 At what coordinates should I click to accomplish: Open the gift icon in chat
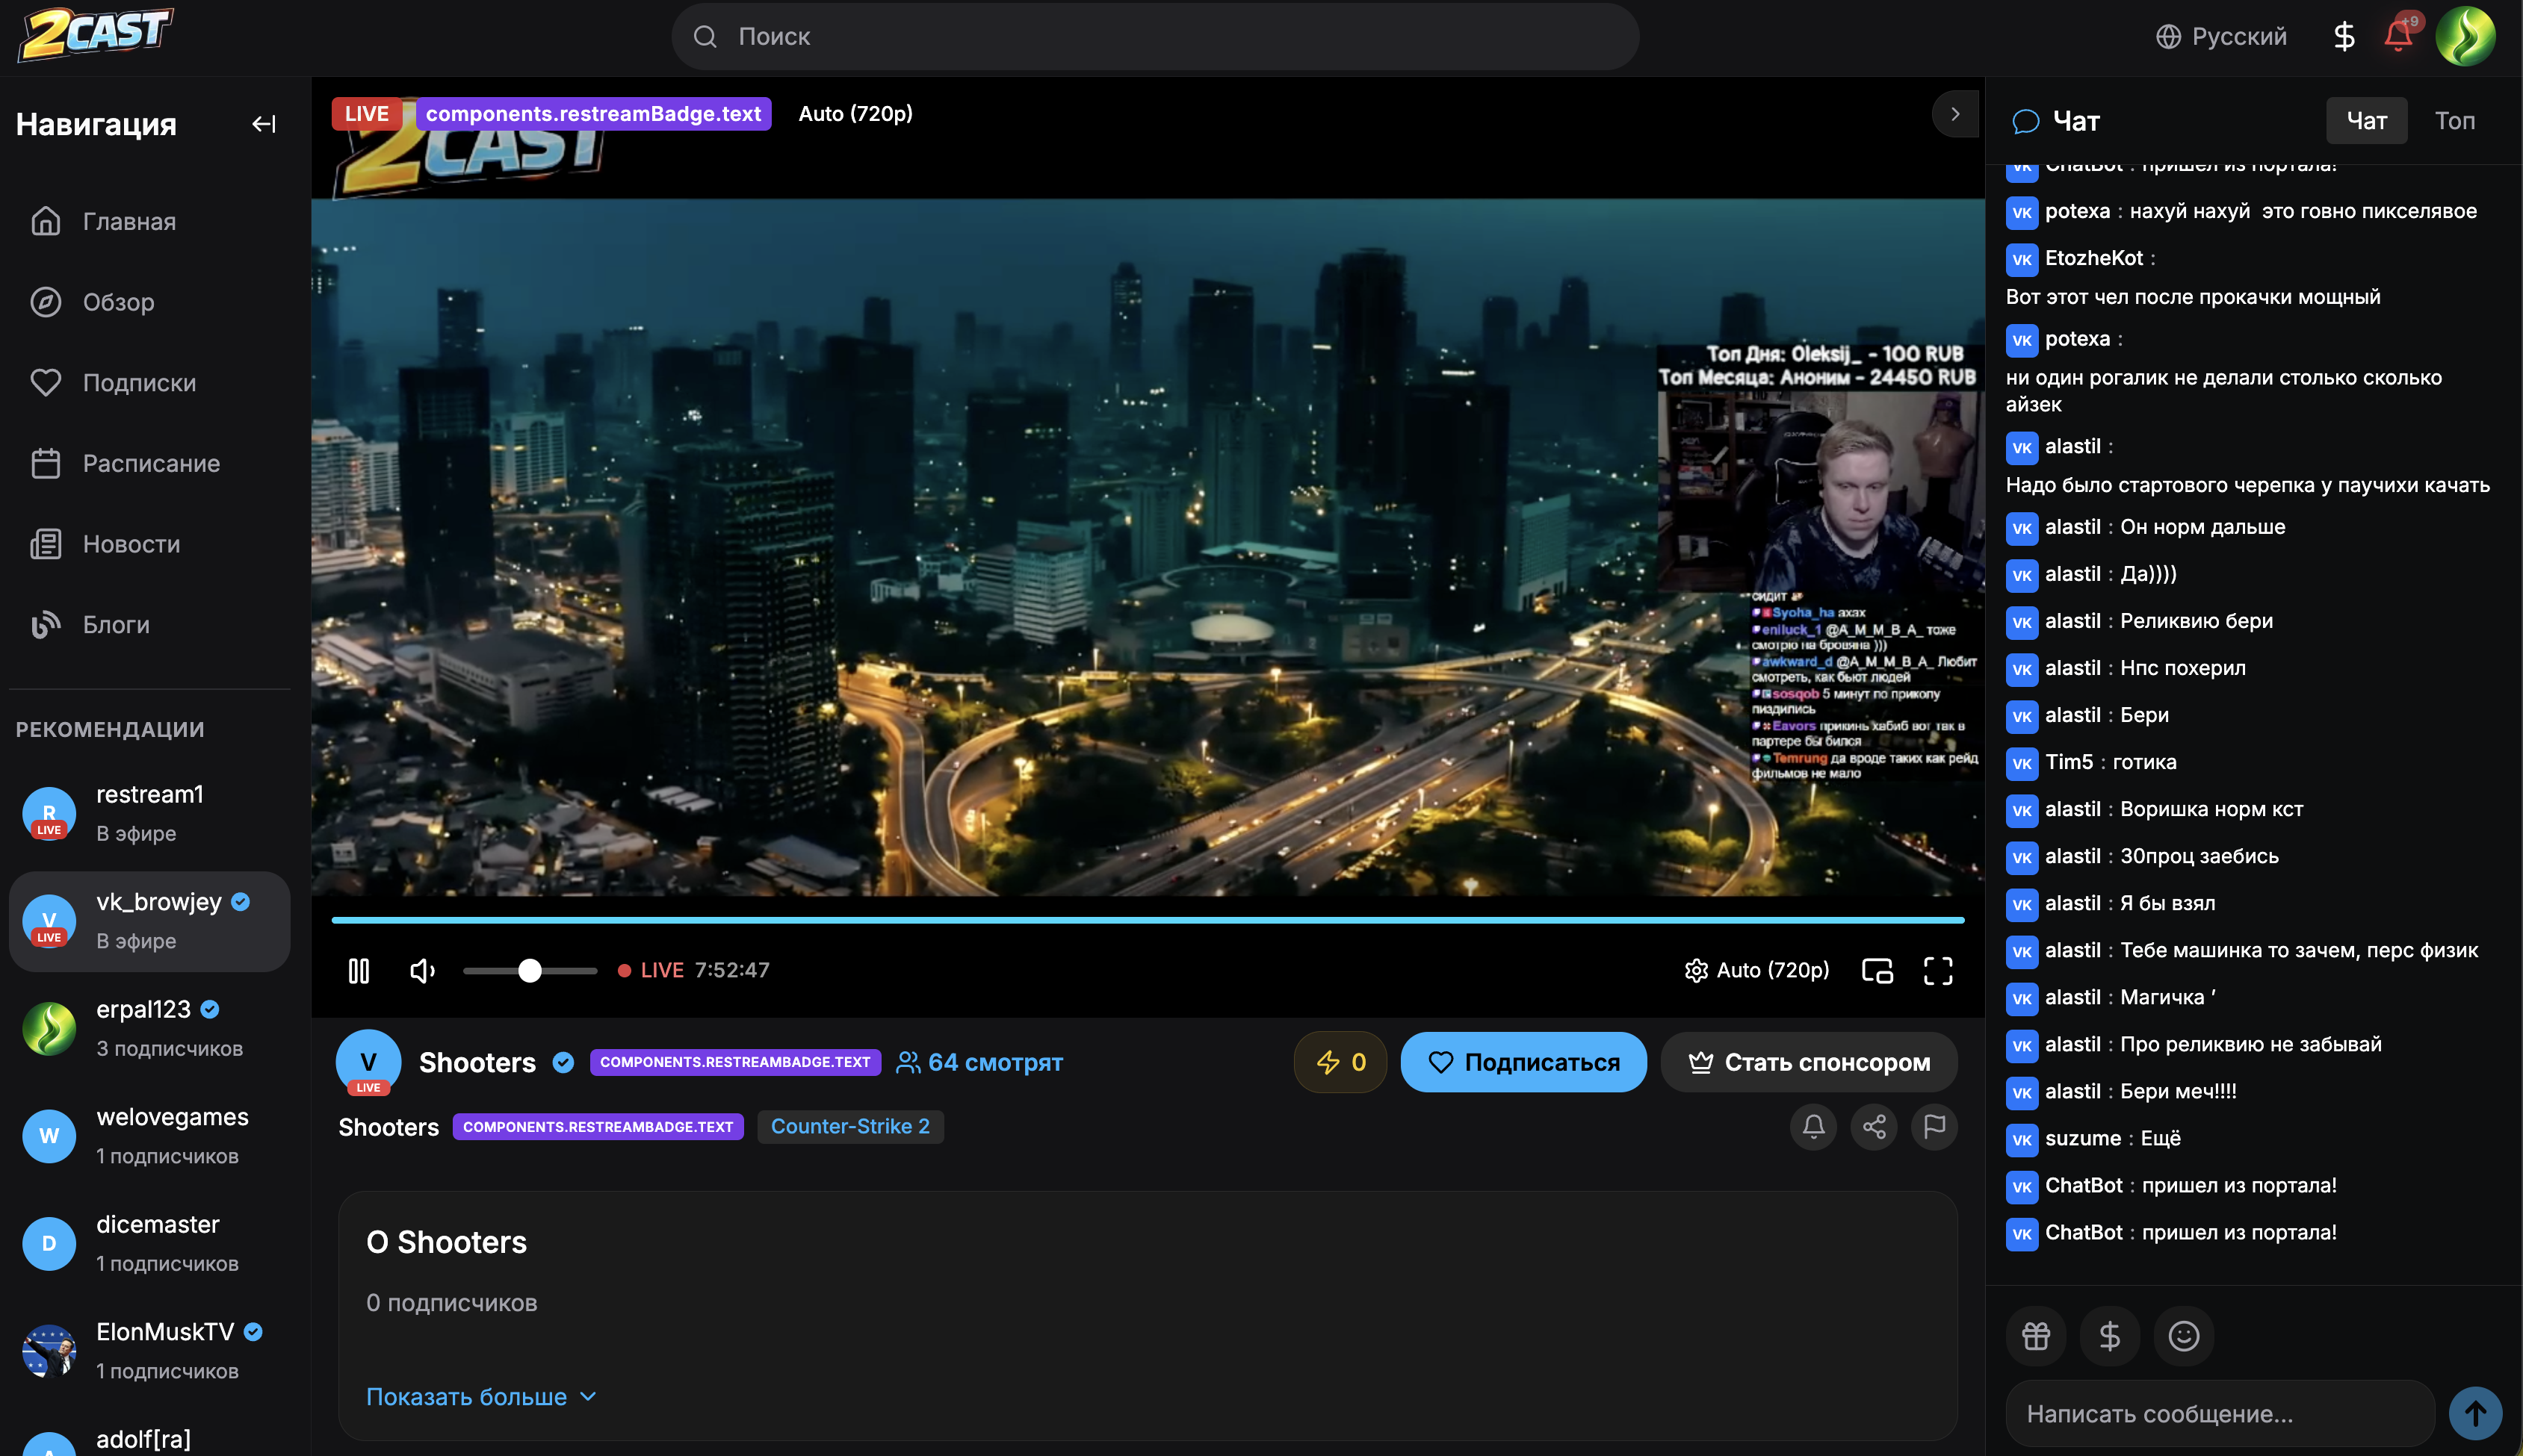pyautogui.click(x=2036, y=1336)
